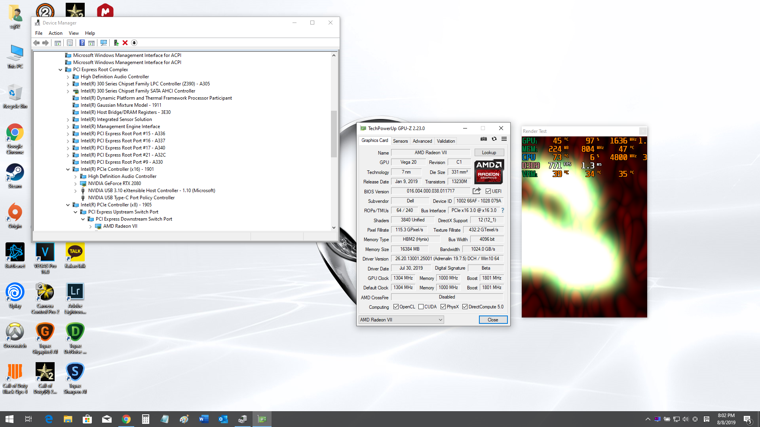760x427 pixels.
Task: Open the GPU-Z hamburger menu
Action: (x=504, y=139)
